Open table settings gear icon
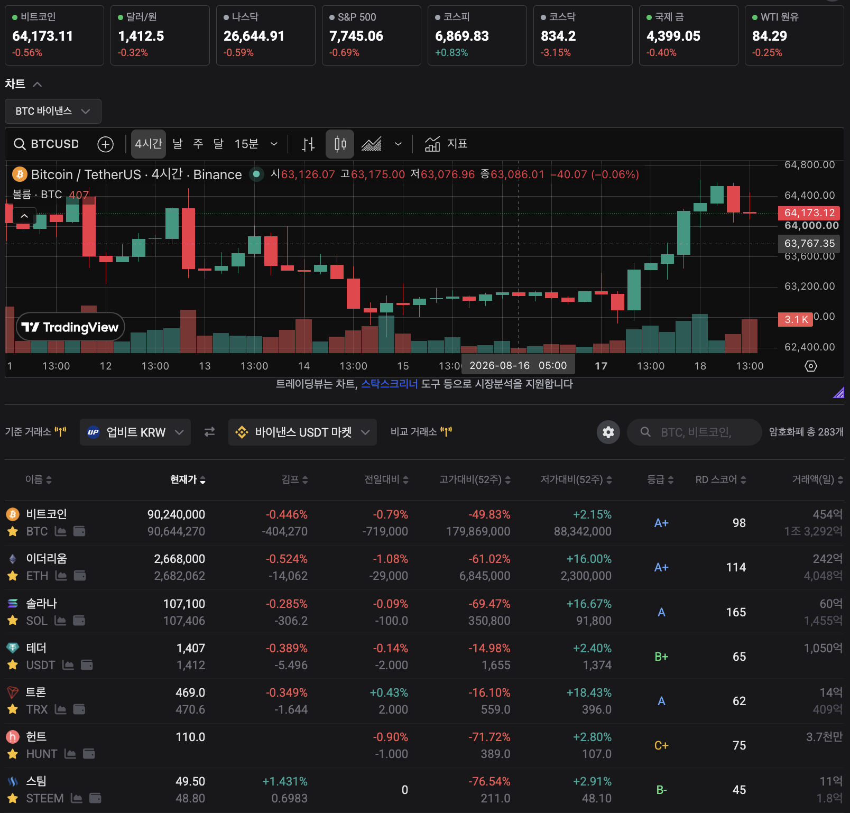The width and height of the screenshot is (850, 813). pyautogui.click(x=608, y=432)
